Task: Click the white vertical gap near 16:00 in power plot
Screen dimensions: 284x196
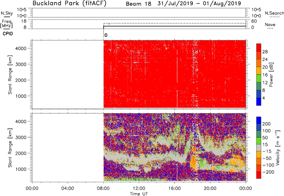Action: click(177, 79)
